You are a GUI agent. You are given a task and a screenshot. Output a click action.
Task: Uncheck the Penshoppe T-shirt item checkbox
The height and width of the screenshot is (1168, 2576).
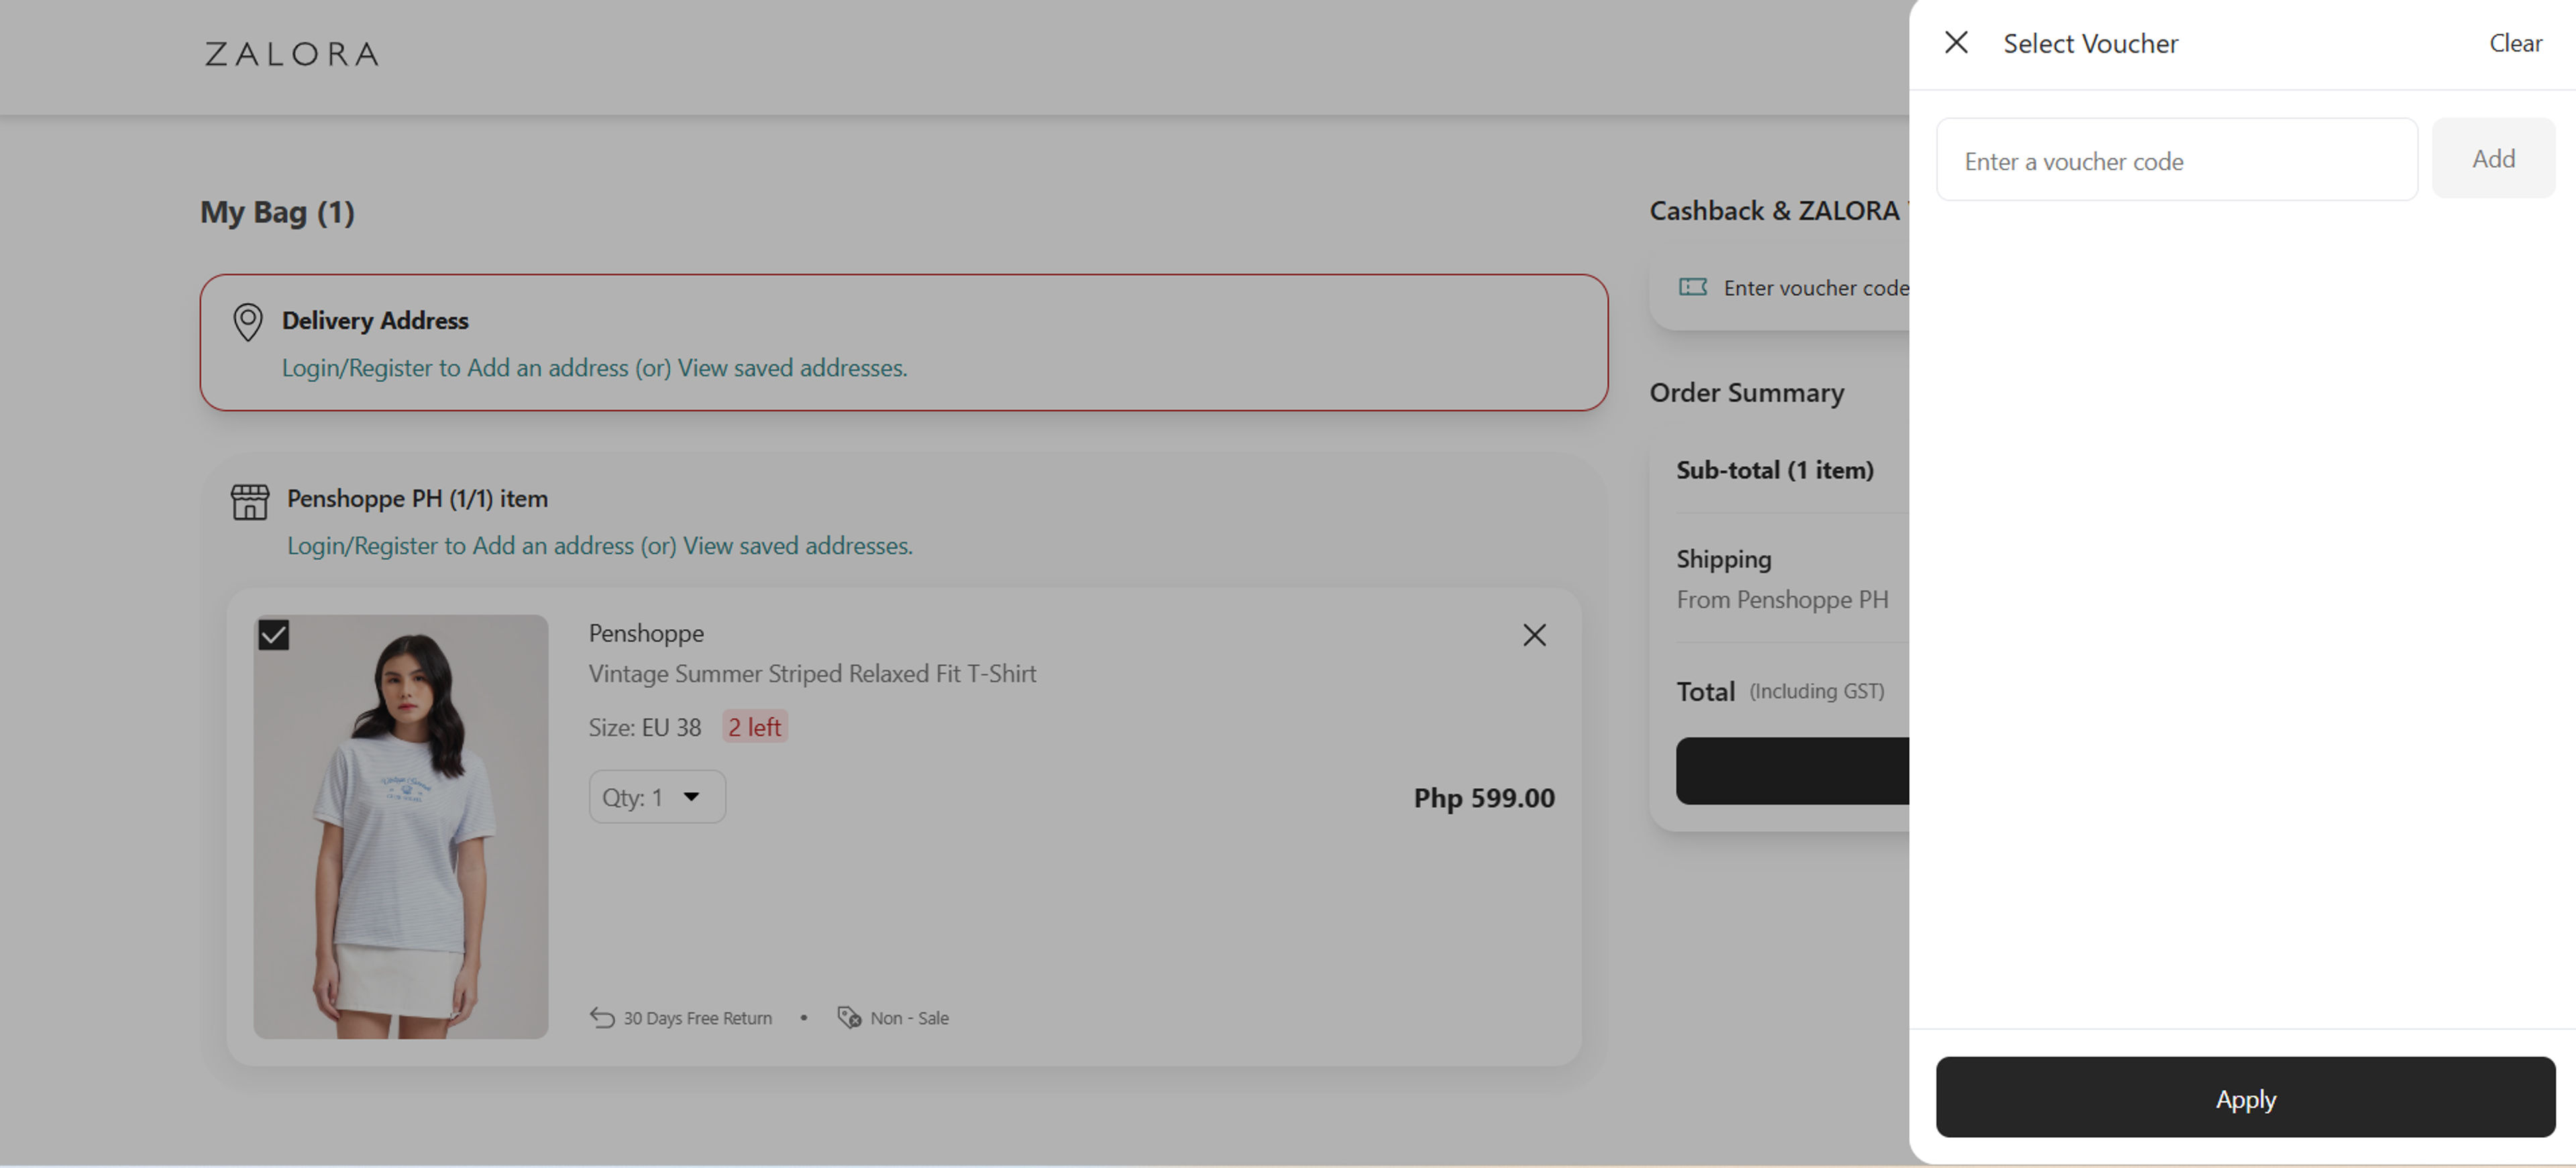tap(274, 635)
